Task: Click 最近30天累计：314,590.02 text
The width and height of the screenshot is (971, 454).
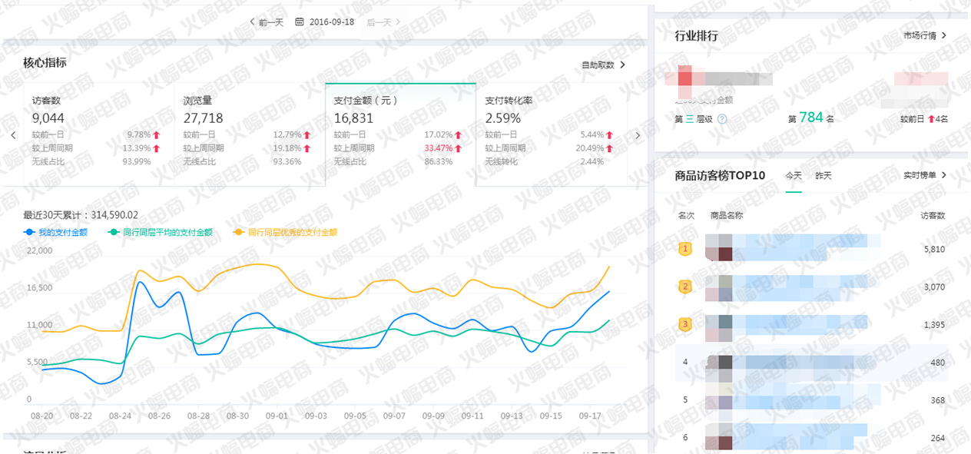Action: click(81, 215)
